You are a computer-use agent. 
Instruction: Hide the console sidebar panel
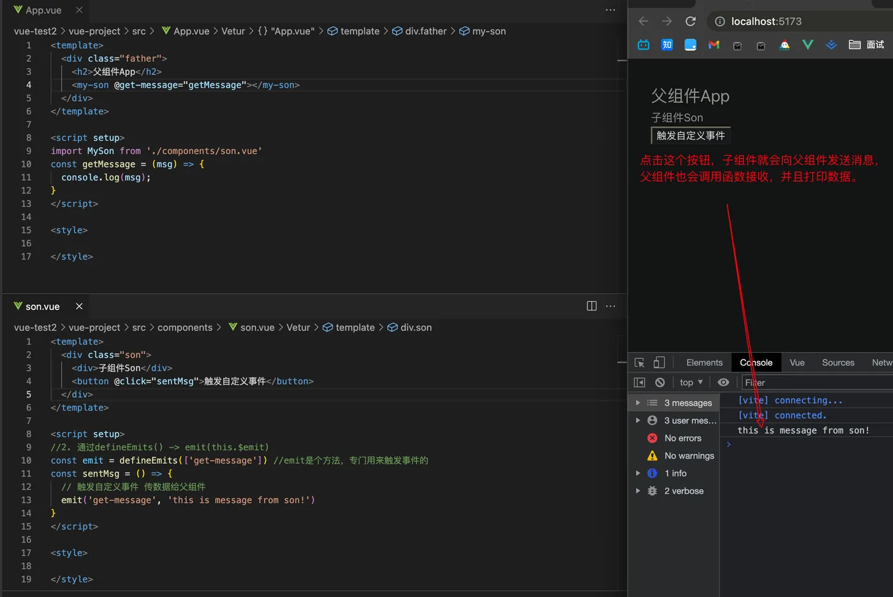(x=639, y=382)
